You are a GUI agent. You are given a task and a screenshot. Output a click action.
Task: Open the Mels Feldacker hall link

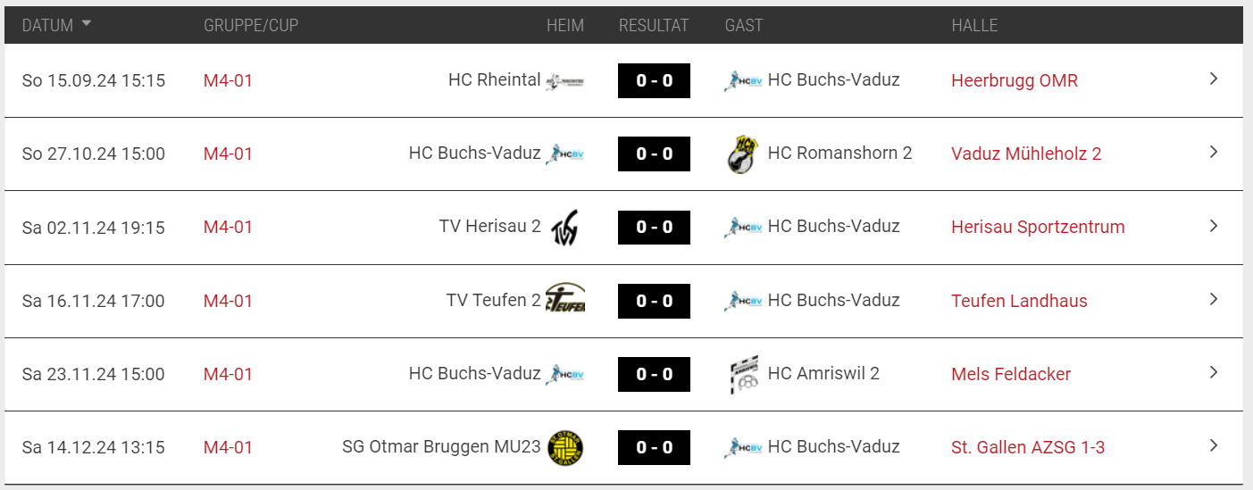(x=1011, y=374)
